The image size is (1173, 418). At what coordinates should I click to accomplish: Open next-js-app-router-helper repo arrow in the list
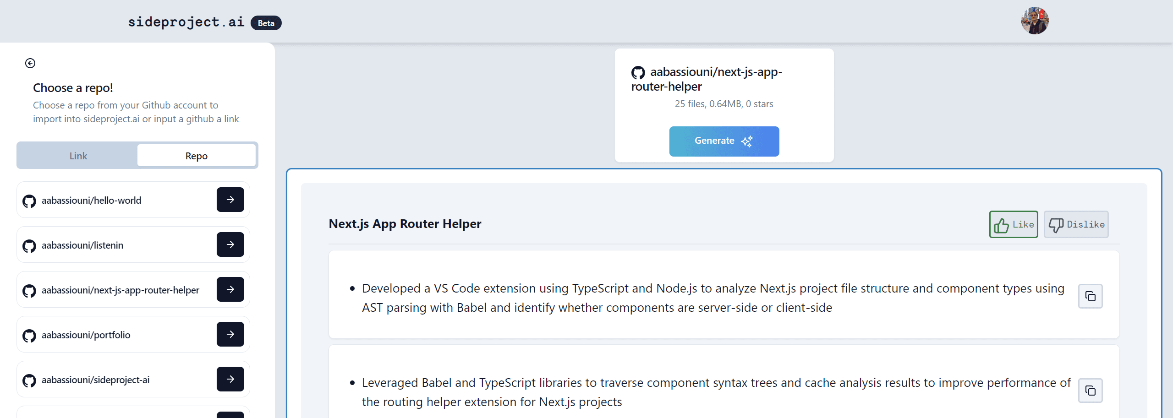click(230, 289)
